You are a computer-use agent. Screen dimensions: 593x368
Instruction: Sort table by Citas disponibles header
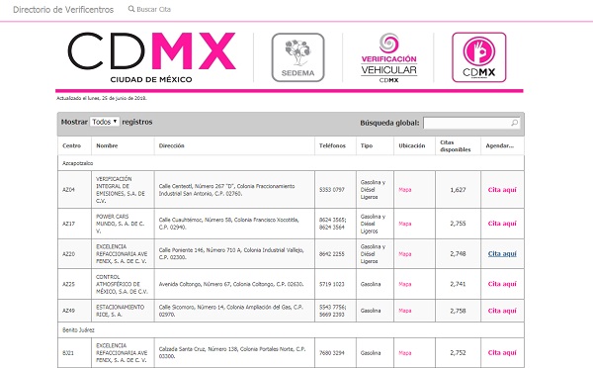pyautogui.click(x=456, y=145)
